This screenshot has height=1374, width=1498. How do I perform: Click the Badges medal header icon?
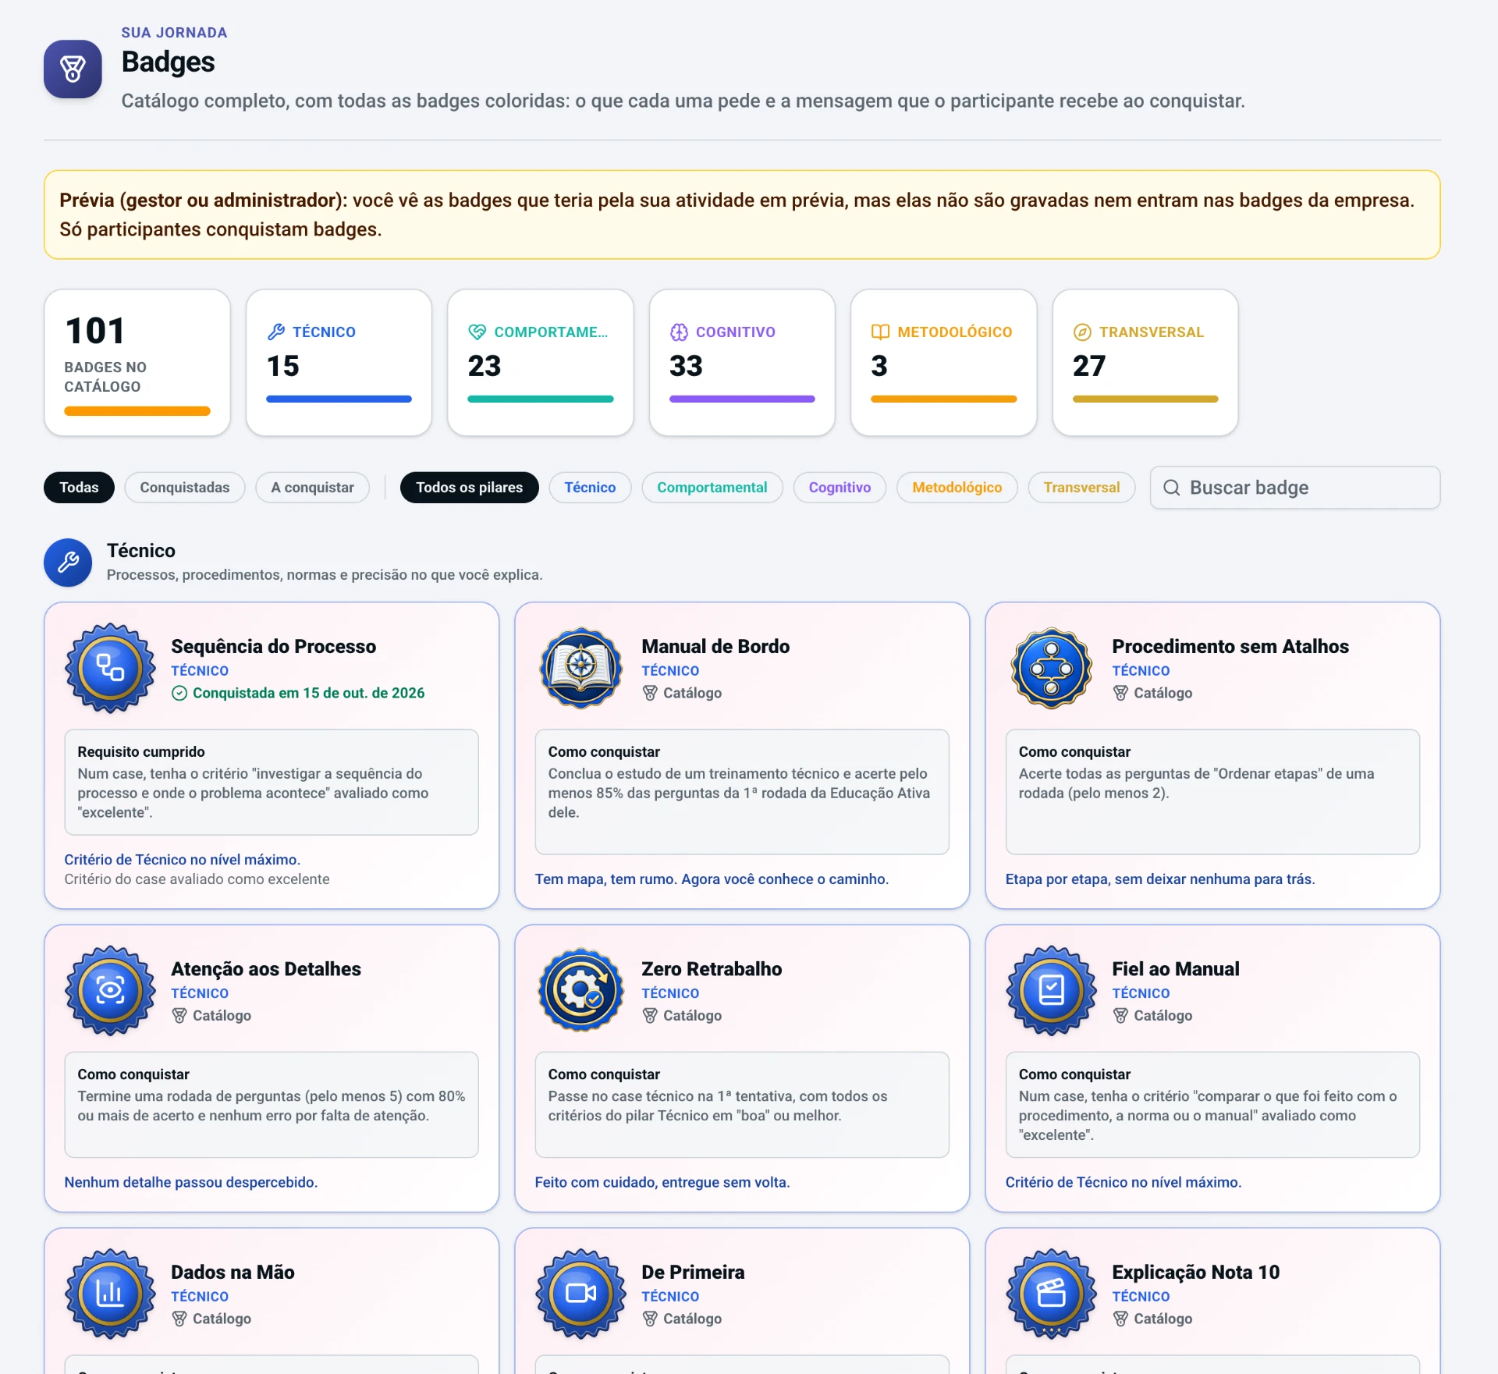point(73,69)
